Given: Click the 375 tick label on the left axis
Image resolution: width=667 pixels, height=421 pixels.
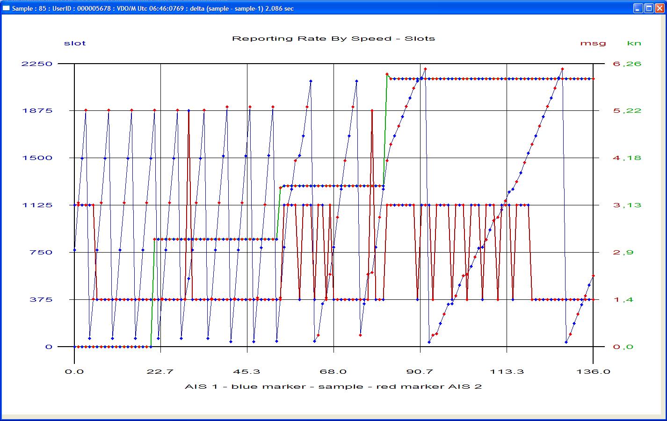Looking at the screenshot, I should point(41,299).
